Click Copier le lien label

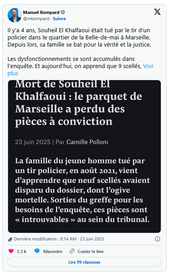[90, 251]
